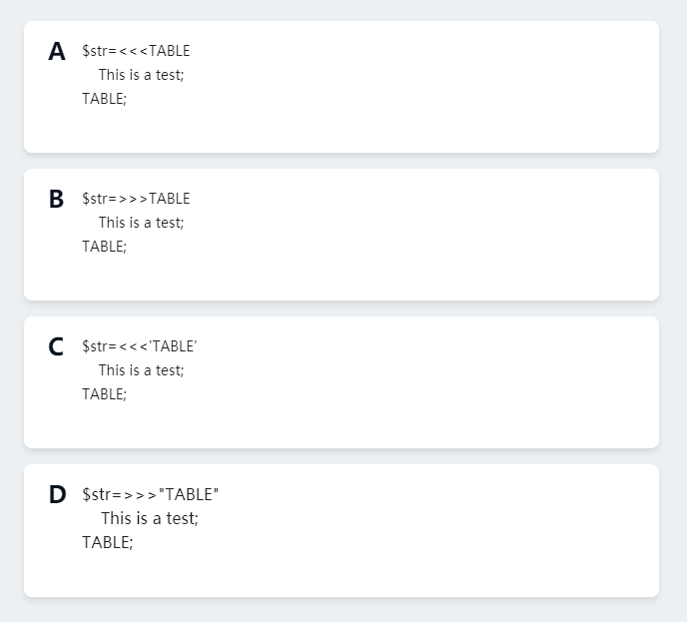Screen dimensions: 687x622
Task: Choose option B card's blank right area
Action: coord(449,235)
